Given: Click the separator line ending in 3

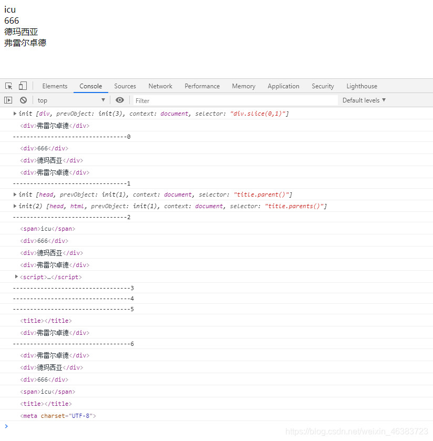Looking at the screenshot, I should (74, 288).
